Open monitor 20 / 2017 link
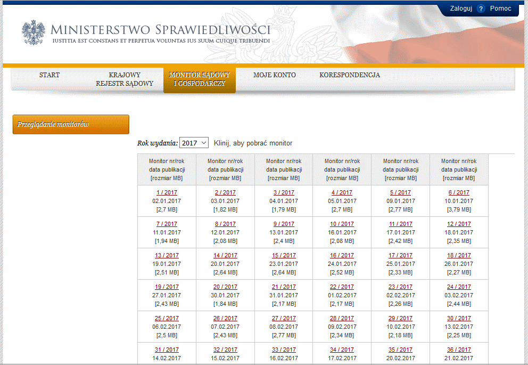This screenshot has width=528, height=365. 225,287
